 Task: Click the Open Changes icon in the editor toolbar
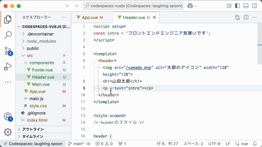tap(237, 17)
